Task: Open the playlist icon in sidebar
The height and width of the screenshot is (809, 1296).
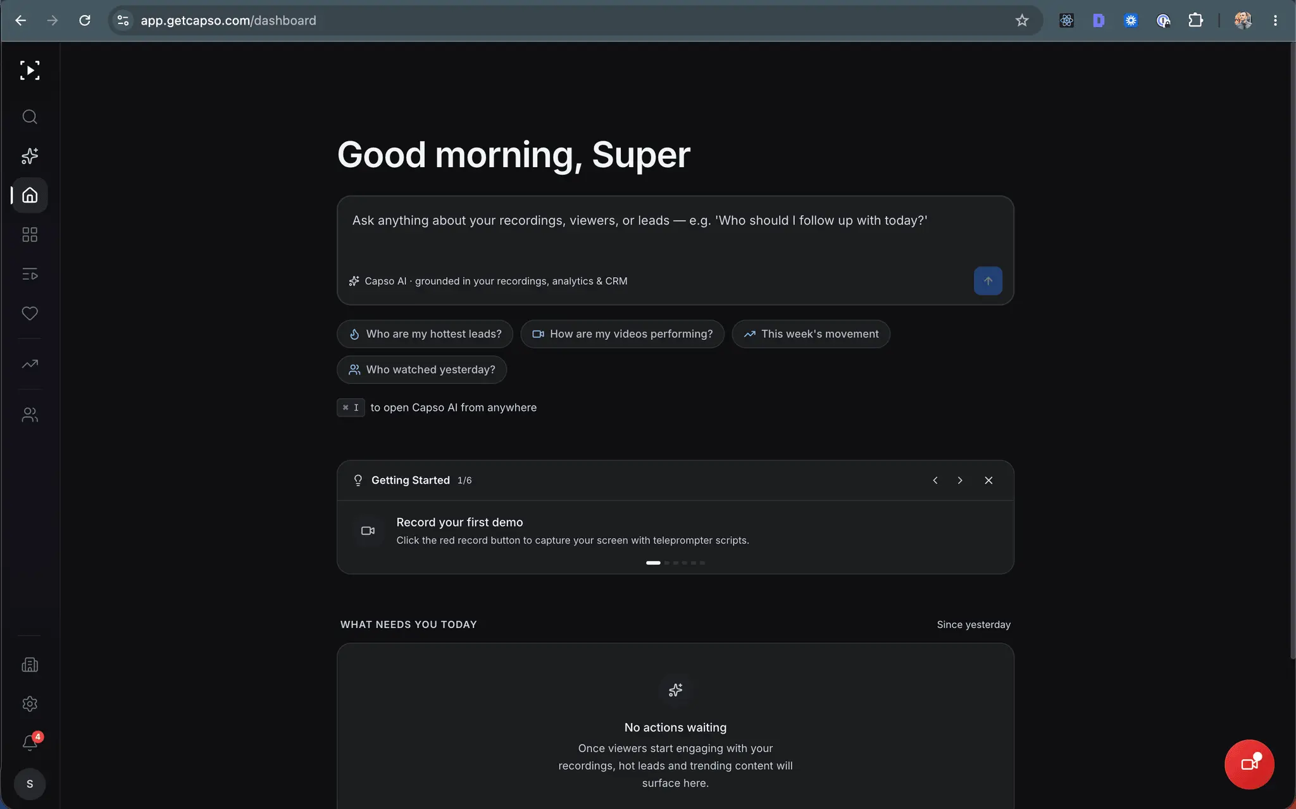Action: coord(30,274)
